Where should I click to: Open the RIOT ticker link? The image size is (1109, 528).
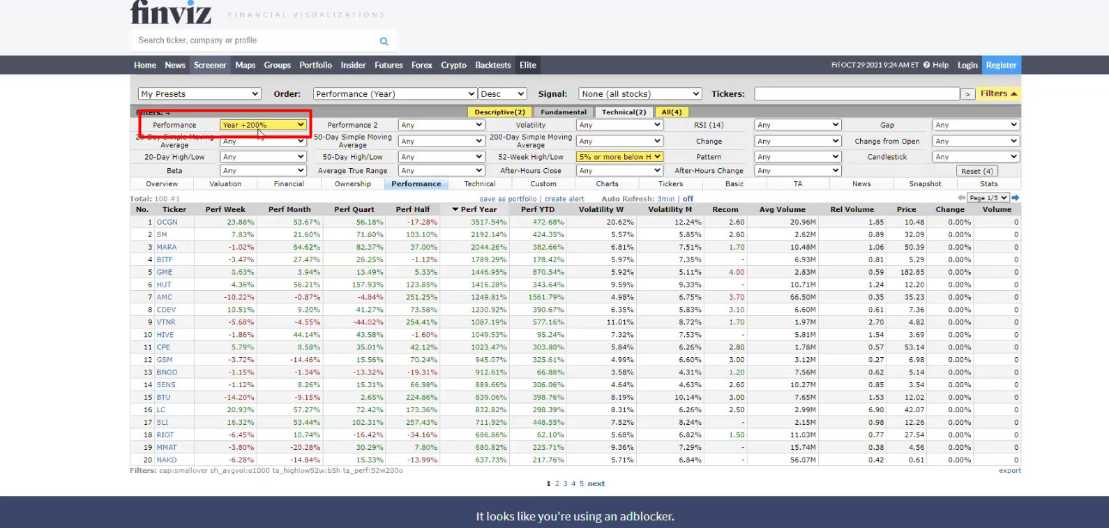(x=165, y=435)
